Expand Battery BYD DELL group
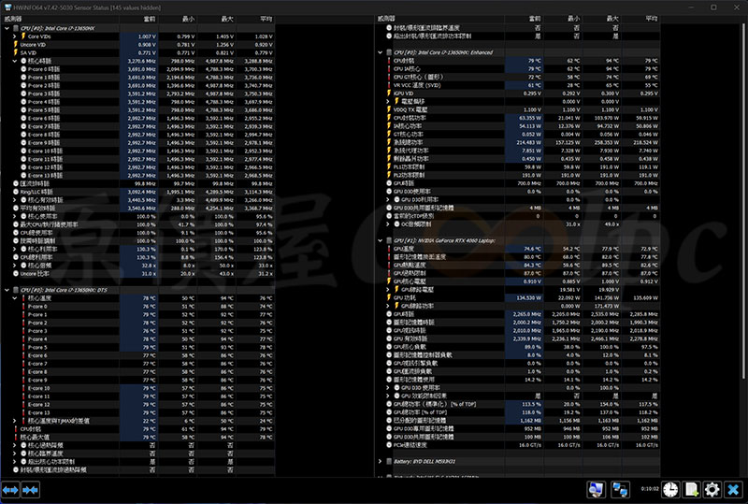This screenshot has height=504, width=748. click(x=381, y=462)
